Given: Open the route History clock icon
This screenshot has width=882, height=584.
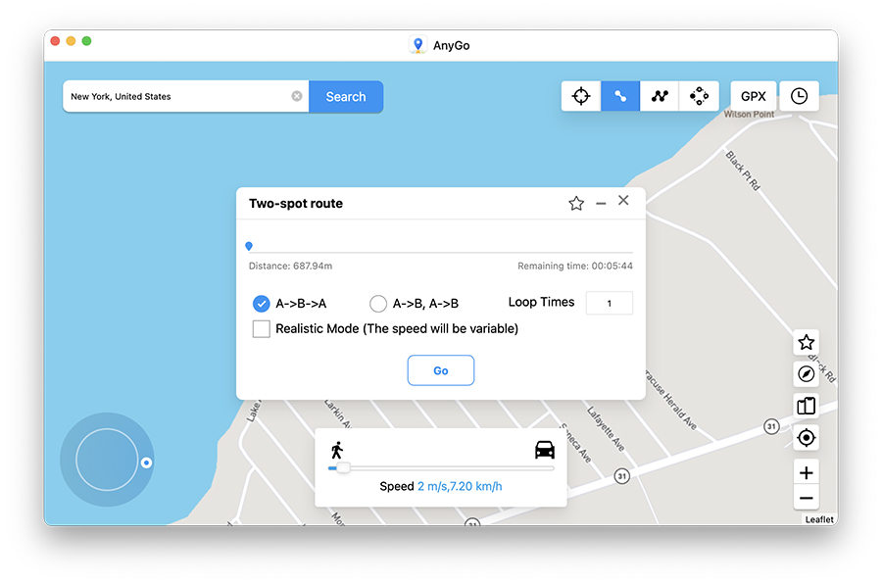Looking at the screenshot, I should coord(799,96).
